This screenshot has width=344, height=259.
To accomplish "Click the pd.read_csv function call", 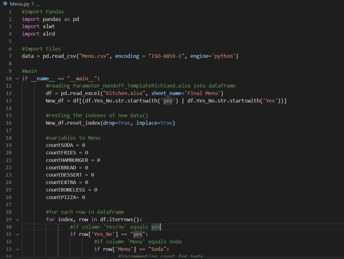I will click(x=59, y=56).
